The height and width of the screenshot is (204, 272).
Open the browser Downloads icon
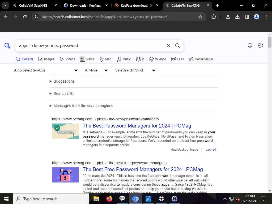(x=237, y=17)
